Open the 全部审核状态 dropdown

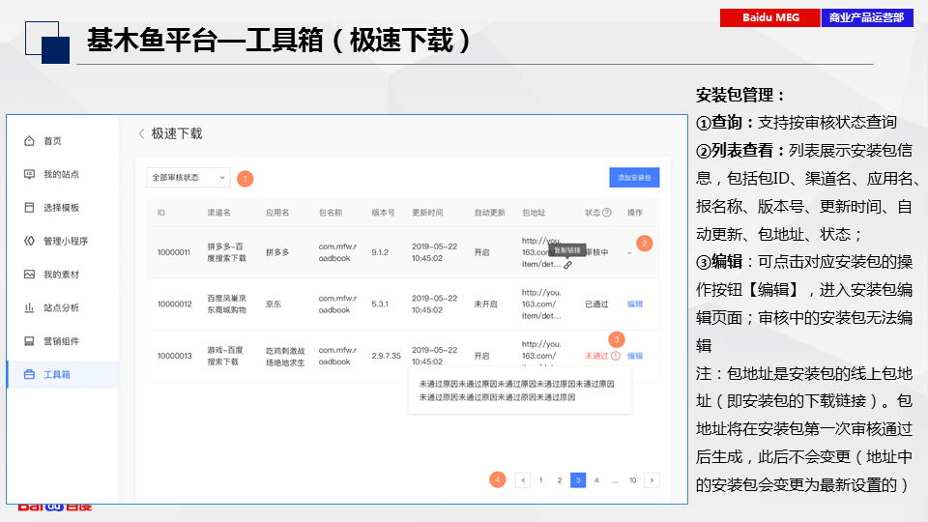pyautogui.click(x=188, y=178)
